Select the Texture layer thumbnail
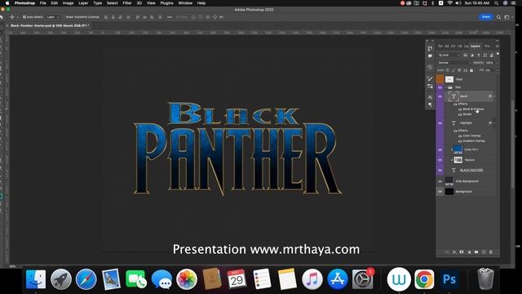 pos(458,160)
